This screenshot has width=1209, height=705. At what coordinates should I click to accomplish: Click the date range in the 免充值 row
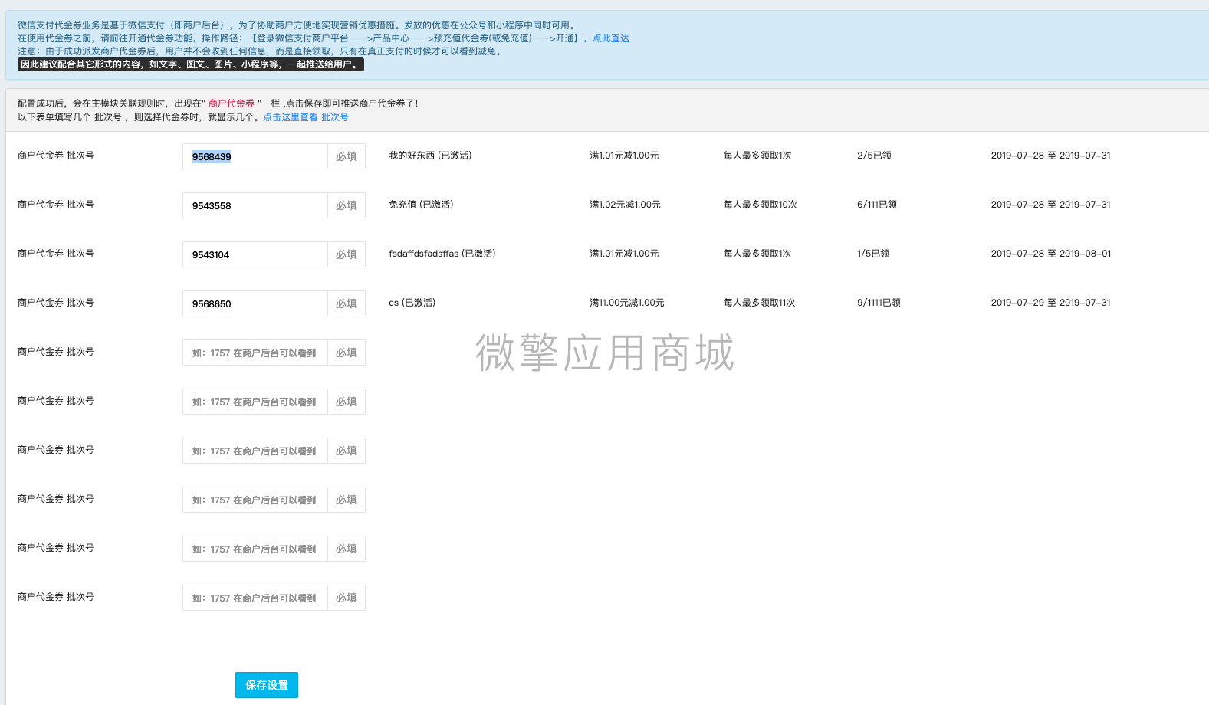pyautogui.click(x=1050, y=205)
